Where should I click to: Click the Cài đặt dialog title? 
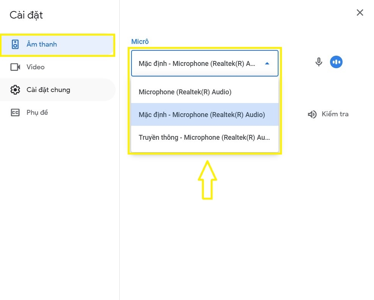26,15
